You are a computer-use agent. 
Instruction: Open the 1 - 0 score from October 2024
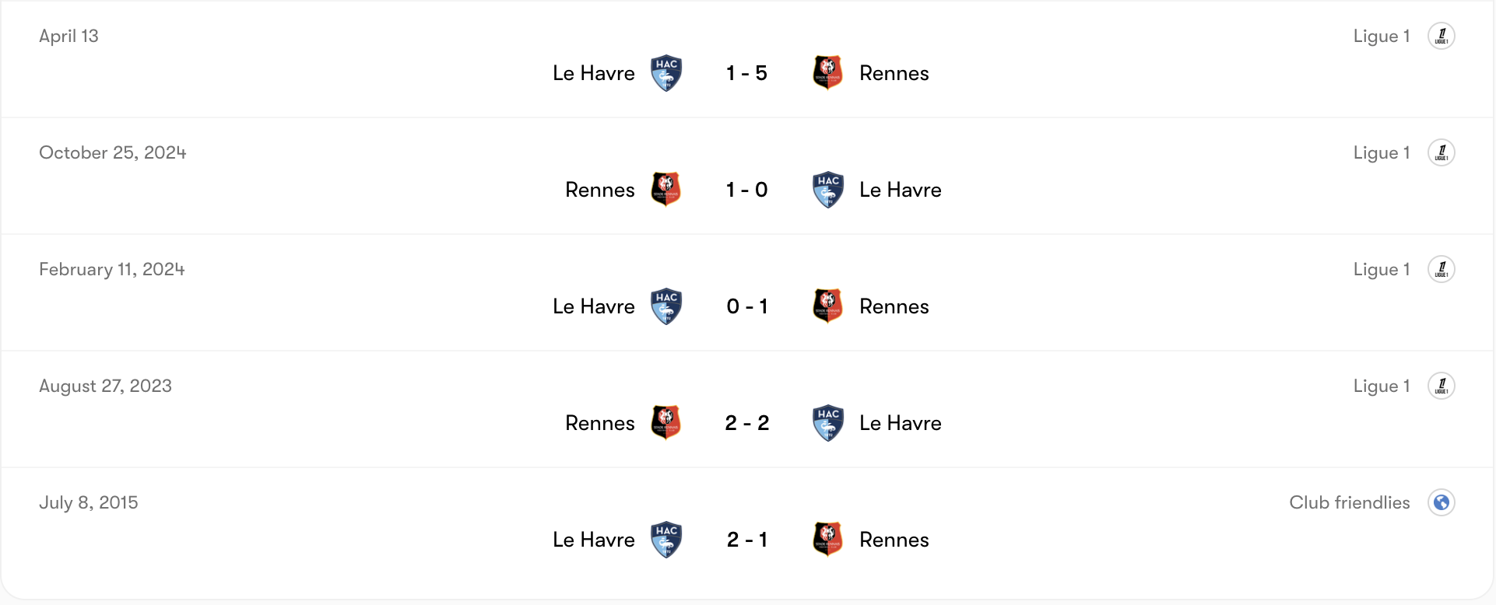tap(746, 190)
